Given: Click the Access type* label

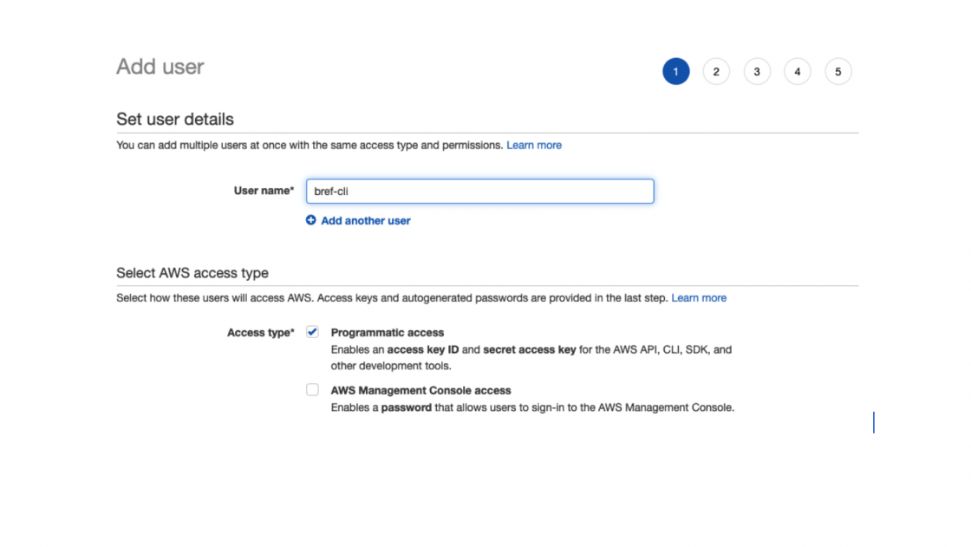Looking at the screenshot, I should click(260, 333).
